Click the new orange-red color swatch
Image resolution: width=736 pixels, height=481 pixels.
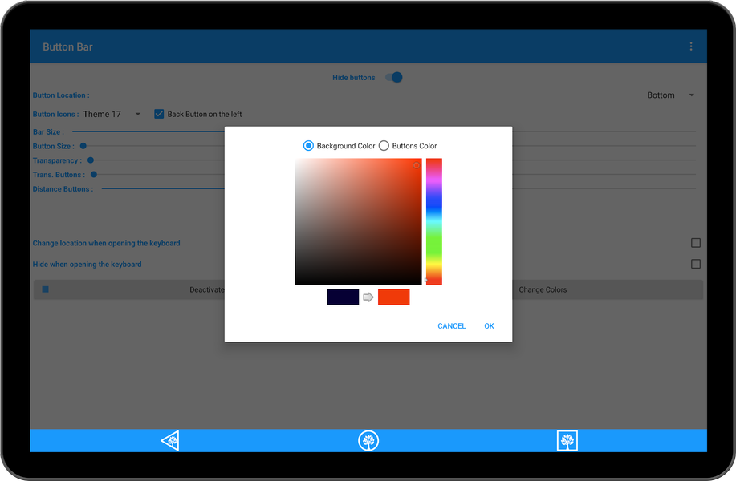(394, 297)
